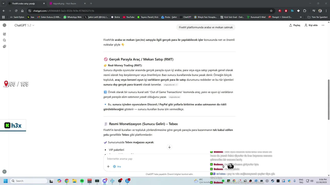
Task: Click the Paylaş share button
Action: pos(295,25)
